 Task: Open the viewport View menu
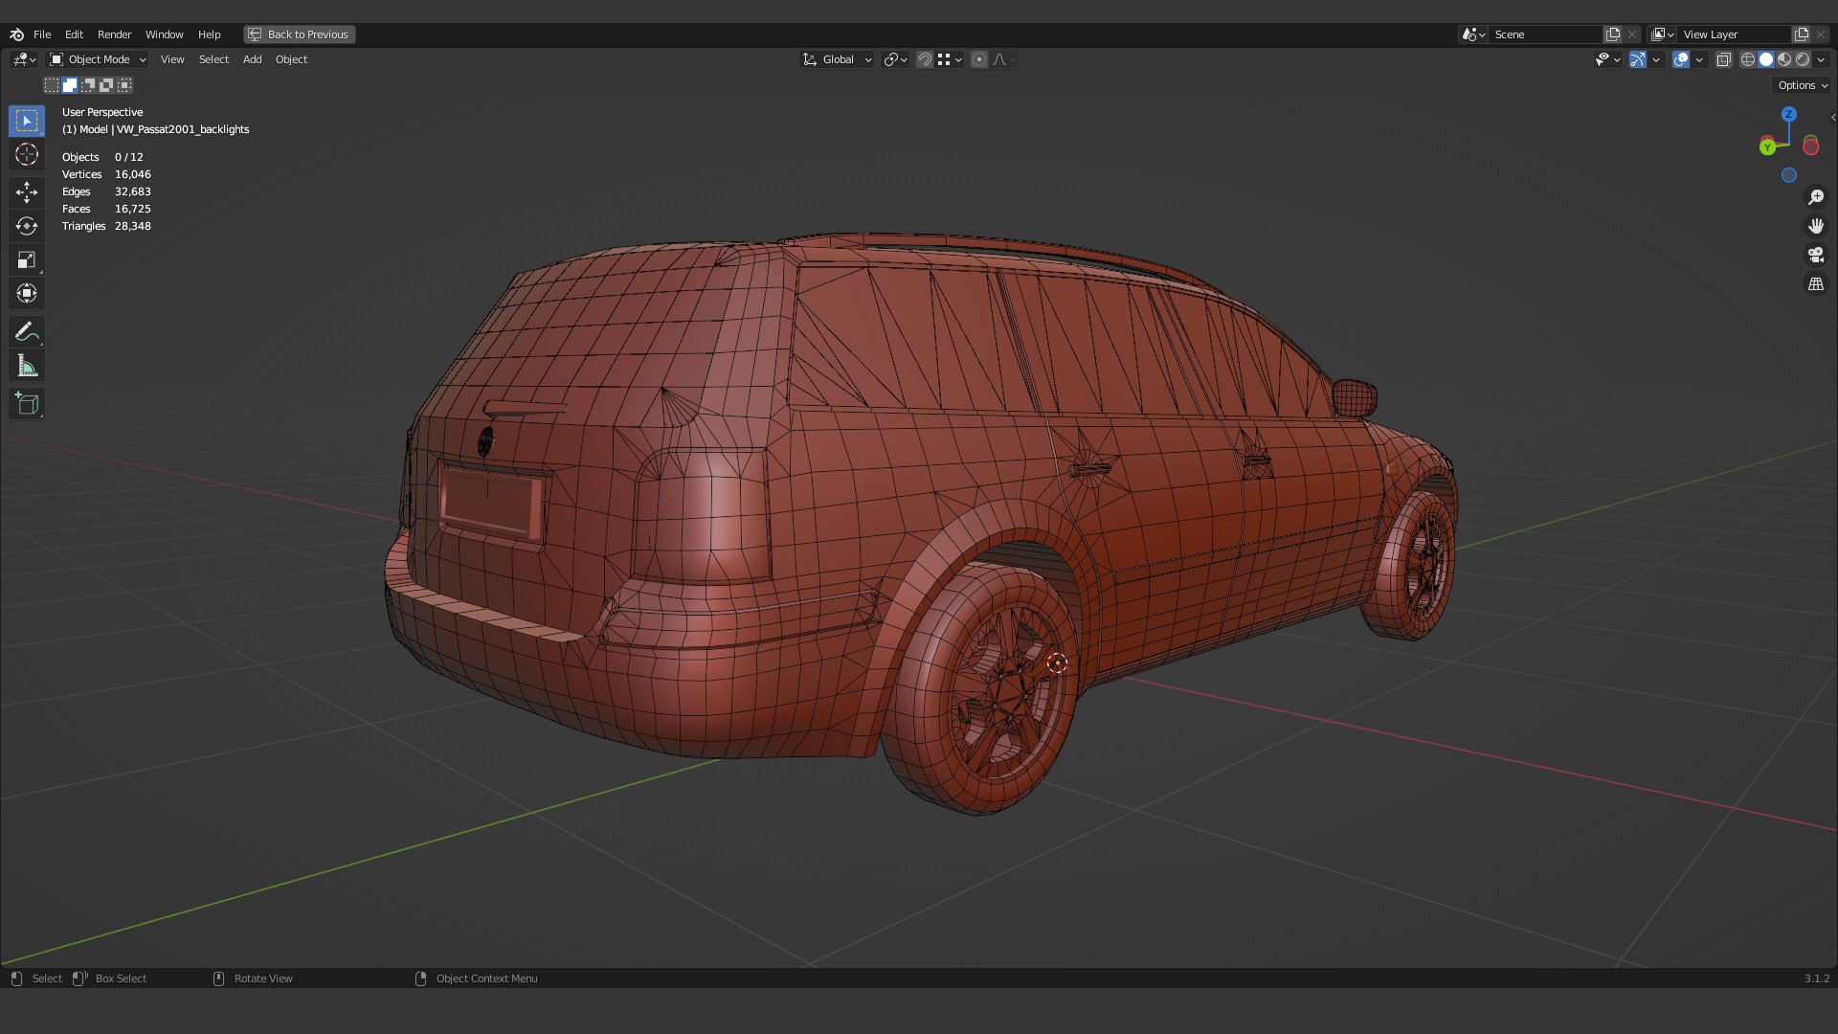click(x=172, y=59)
